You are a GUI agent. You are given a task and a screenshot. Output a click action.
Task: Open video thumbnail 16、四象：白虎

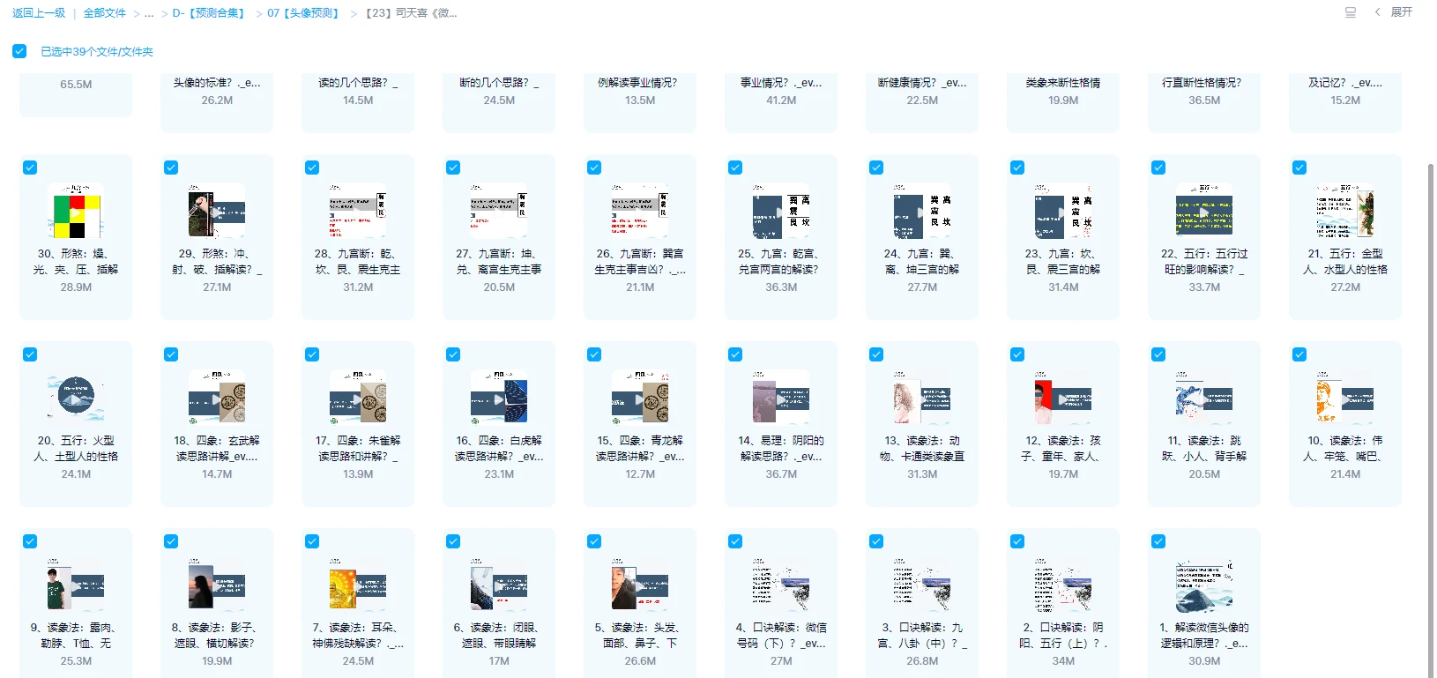pos(499,399)
